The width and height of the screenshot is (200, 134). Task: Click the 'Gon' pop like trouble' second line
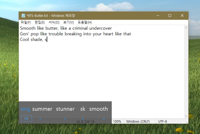tap(76, 34)
